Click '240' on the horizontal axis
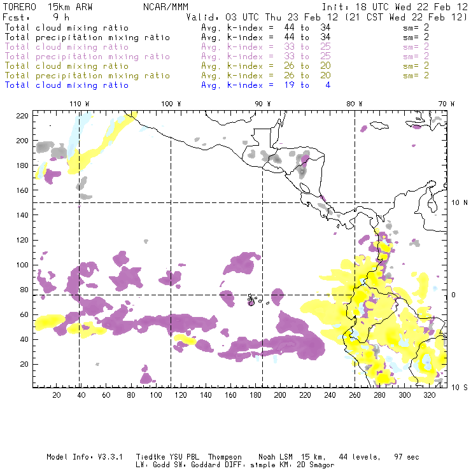 pos(330,395)
